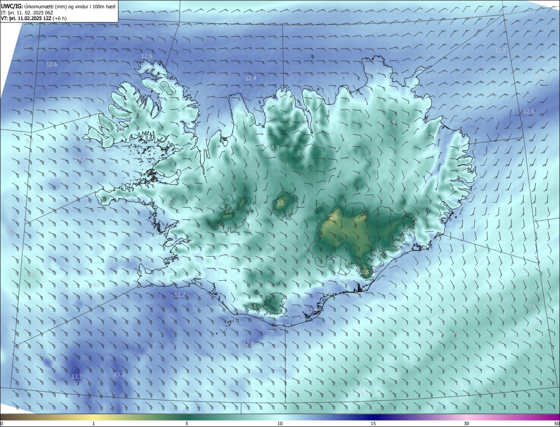Screen dimensions: 560x427
Task: Click the 'VT: þri. 11.02.2025 12Z (+6 h)' line
Action: [34, 19]
